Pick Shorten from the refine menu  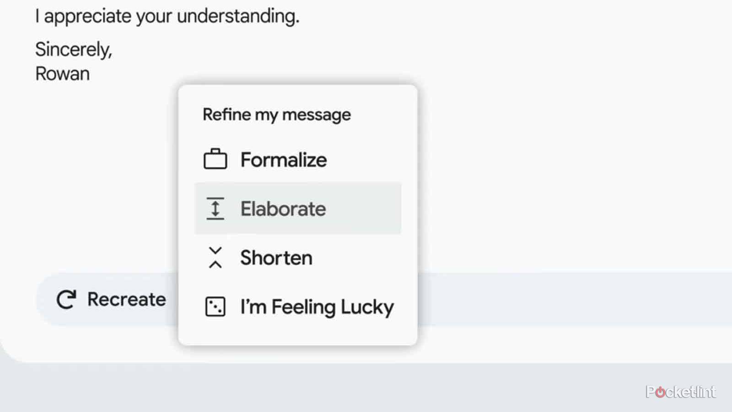click(x=276, y=258)
